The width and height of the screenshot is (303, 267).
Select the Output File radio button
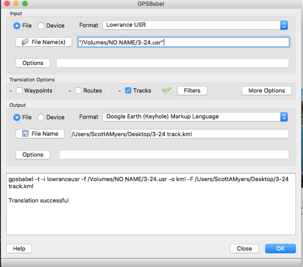point(17,117)
